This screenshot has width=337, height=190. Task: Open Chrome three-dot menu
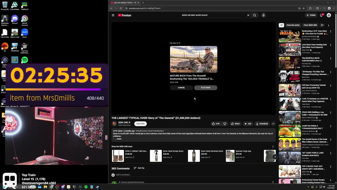click(x=334, y=8)
